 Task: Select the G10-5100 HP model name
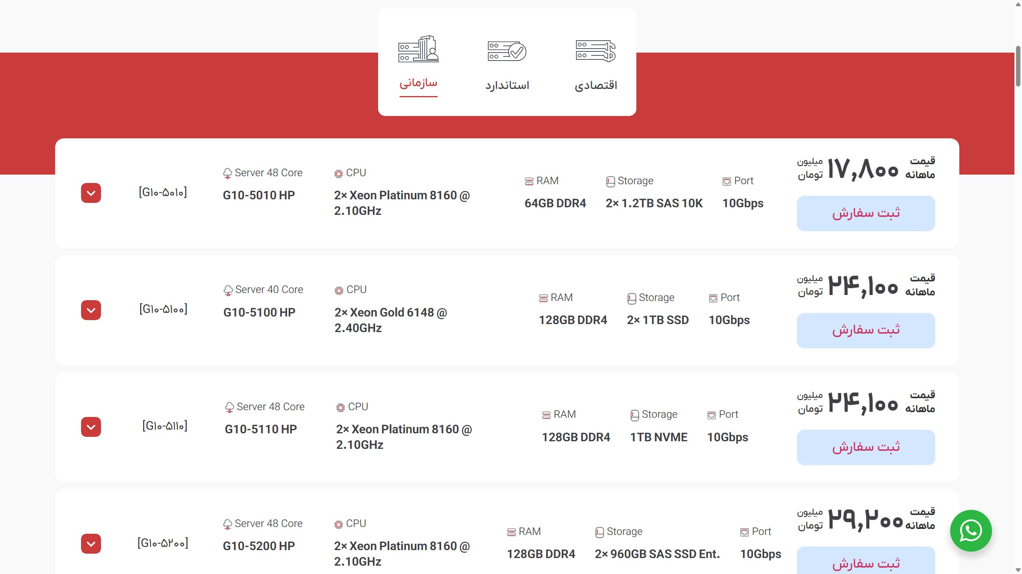tap(259, 313)
